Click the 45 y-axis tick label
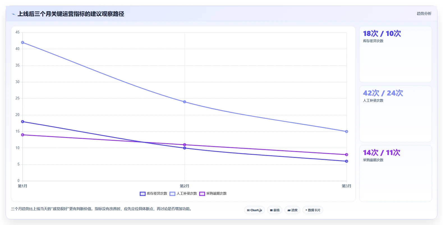This screenshot has height=225, width=443. [x=18, y=32]
